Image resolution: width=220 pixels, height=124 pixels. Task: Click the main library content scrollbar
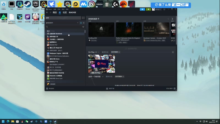[176, 30]
